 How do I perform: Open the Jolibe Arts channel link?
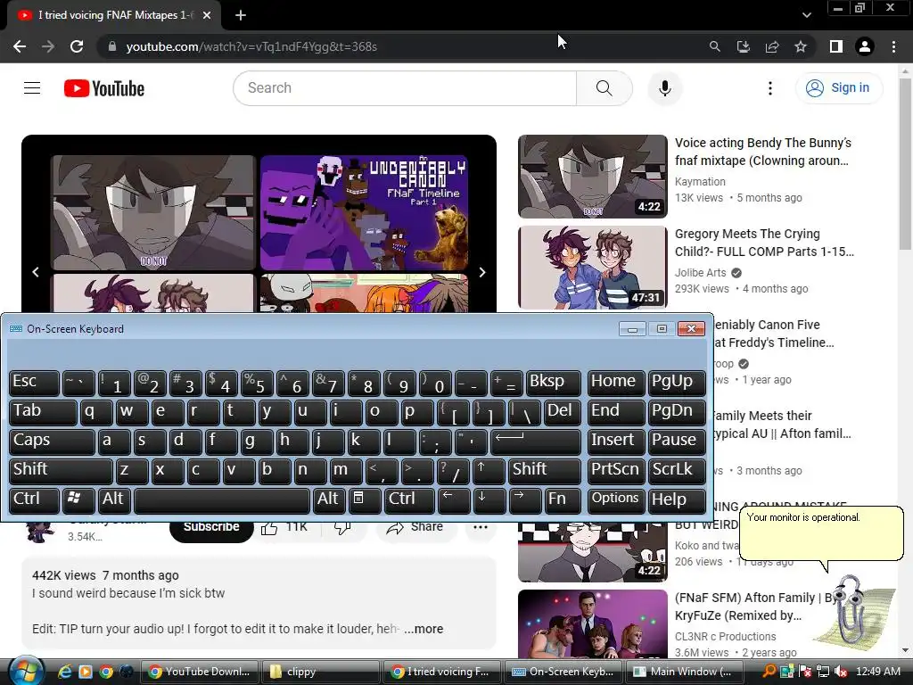701,273
